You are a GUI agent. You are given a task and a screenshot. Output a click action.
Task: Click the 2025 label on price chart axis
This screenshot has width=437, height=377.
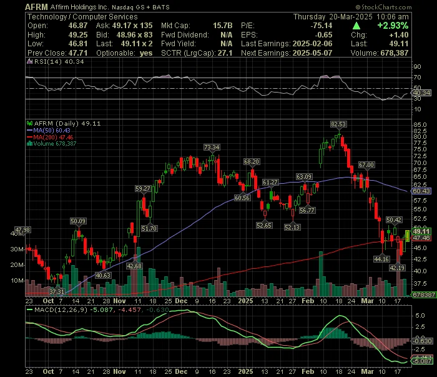pos(245,301)
